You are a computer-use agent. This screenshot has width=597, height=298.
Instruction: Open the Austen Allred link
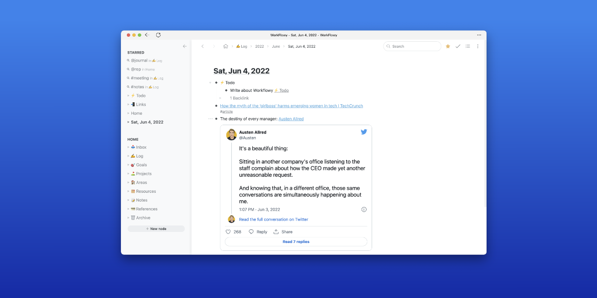pos(291,119)
